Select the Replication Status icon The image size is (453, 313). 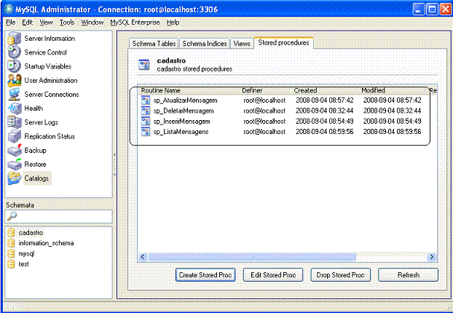coord(14,136)
